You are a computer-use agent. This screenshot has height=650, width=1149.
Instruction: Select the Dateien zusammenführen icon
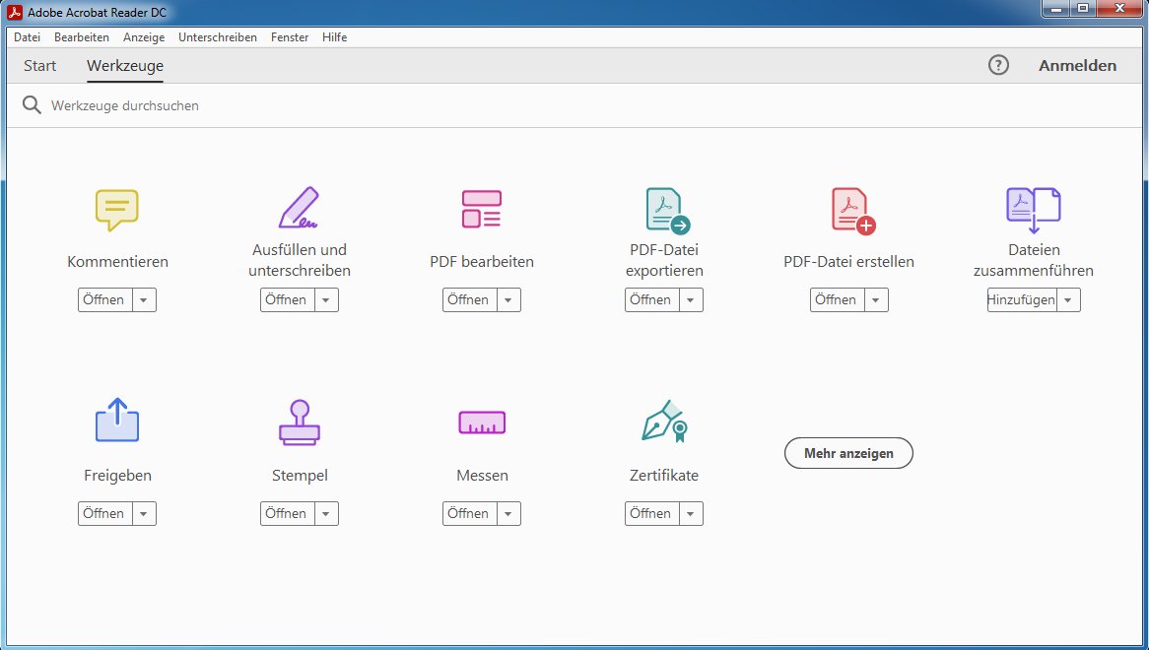(x=1033, y=209)
